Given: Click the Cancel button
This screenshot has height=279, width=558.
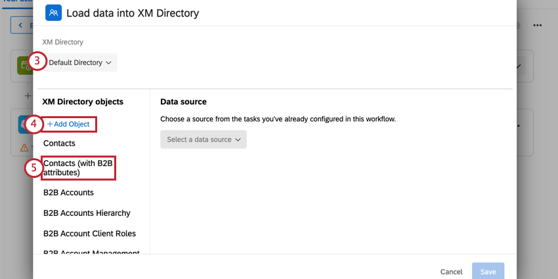Looking at the screenshot, I should coord(451,272).
